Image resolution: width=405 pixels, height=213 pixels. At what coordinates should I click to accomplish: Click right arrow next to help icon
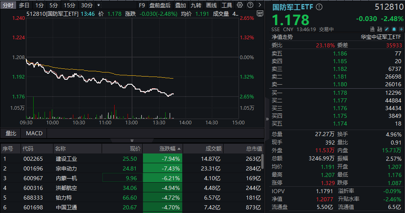260,5
